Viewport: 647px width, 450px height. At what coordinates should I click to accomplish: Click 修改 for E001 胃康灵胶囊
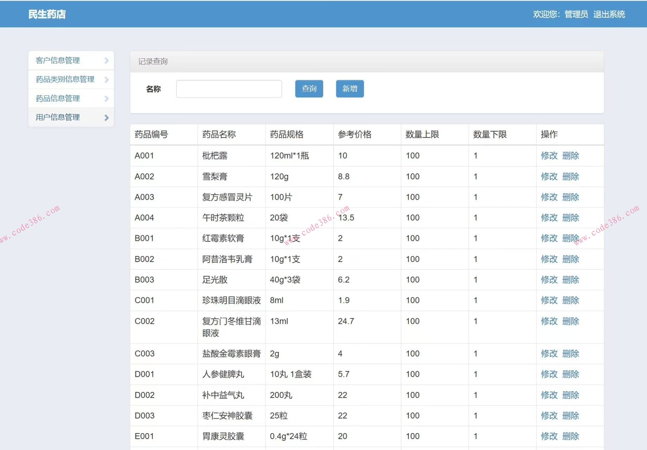(x=549, y=436)
